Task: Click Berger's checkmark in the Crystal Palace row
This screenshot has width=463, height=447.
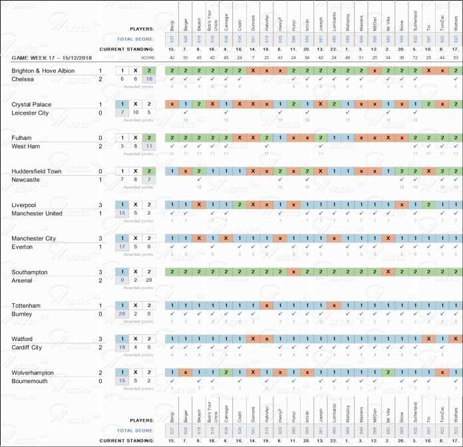Action: coord(186,113)
